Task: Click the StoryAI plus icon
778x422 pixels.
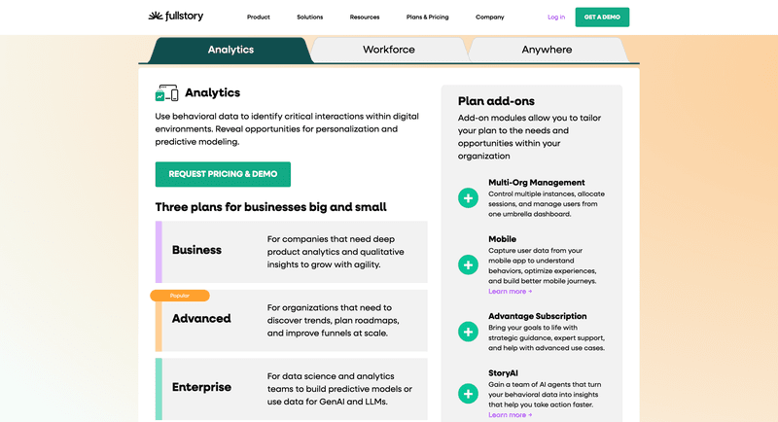Action: tap(468, 394)
